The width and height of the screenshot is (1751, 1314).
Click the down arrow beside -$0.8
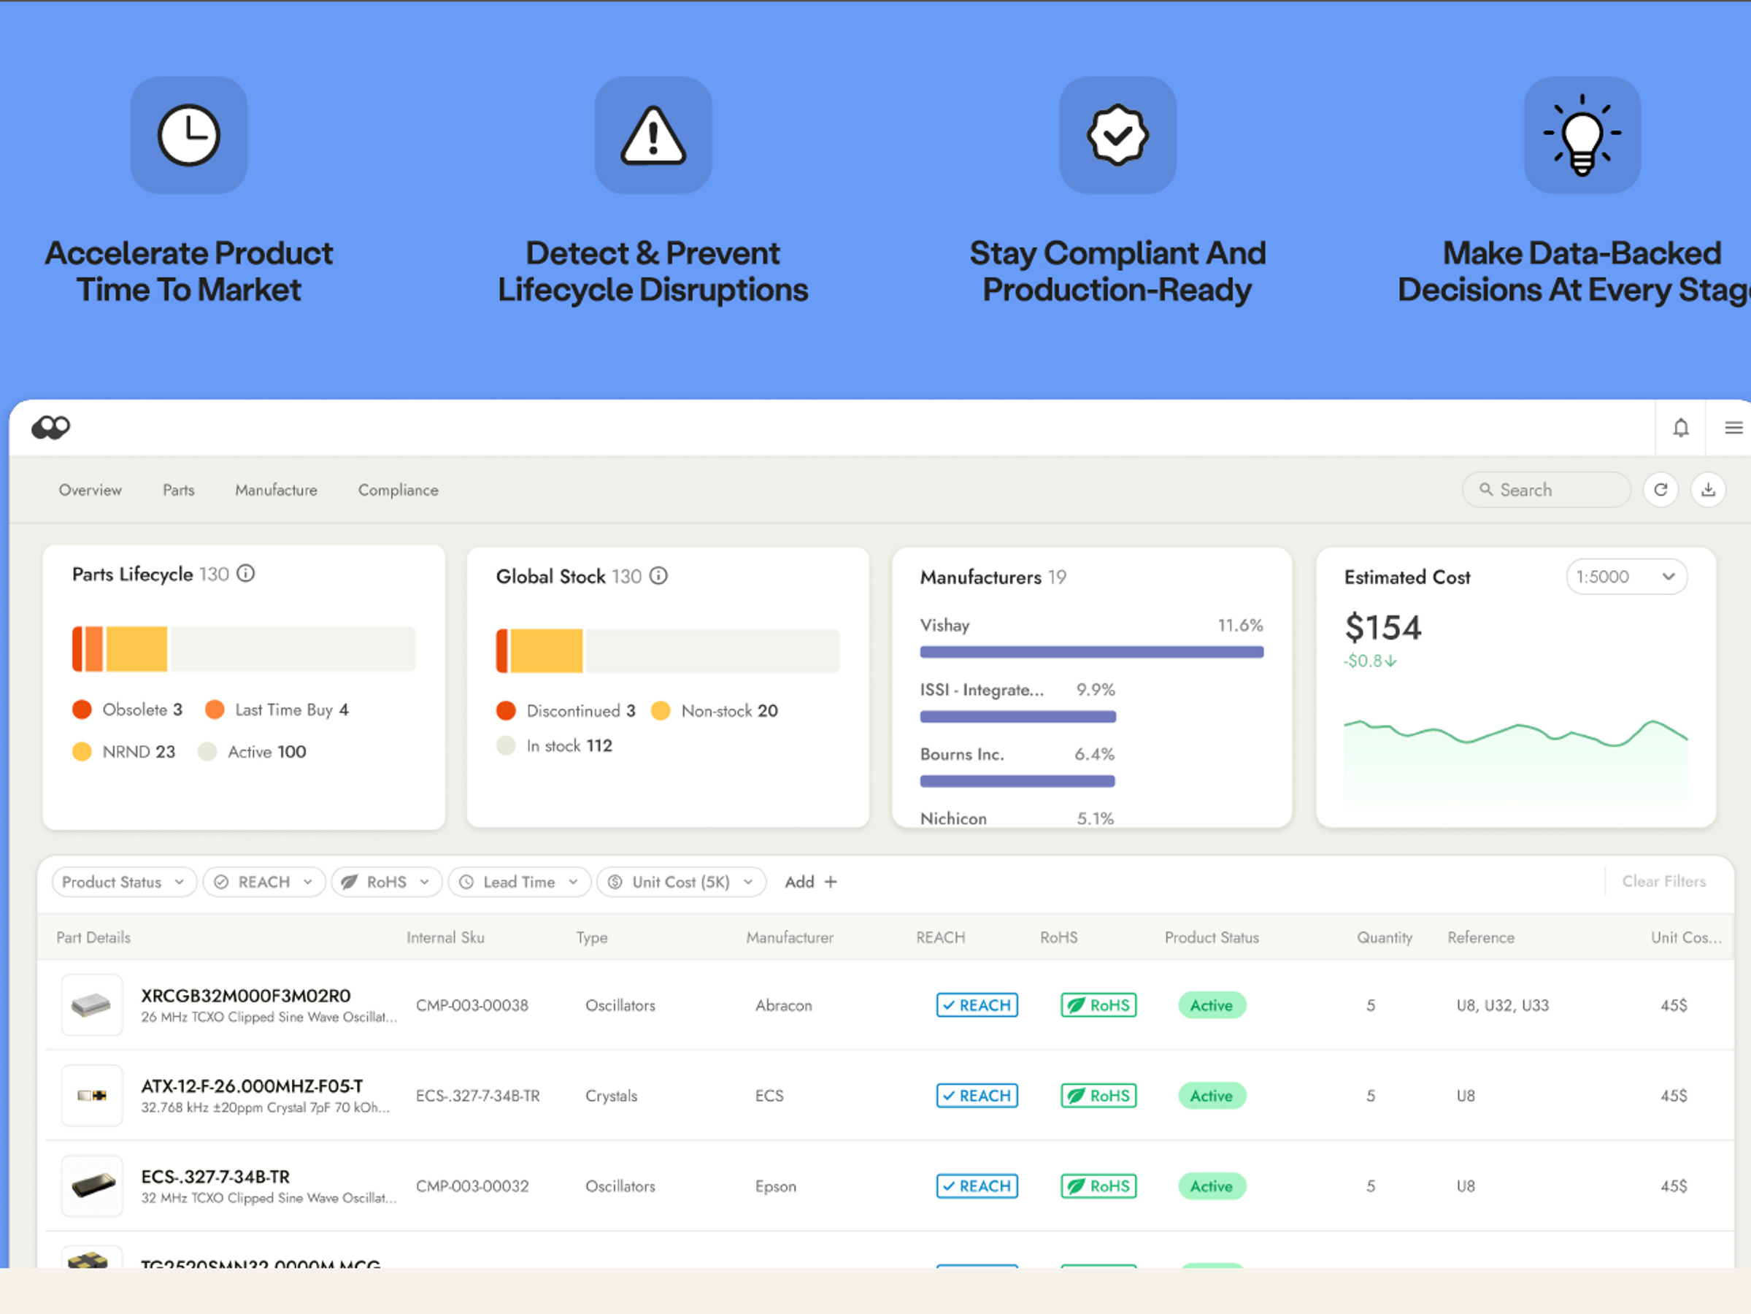tap(1391, 661)
